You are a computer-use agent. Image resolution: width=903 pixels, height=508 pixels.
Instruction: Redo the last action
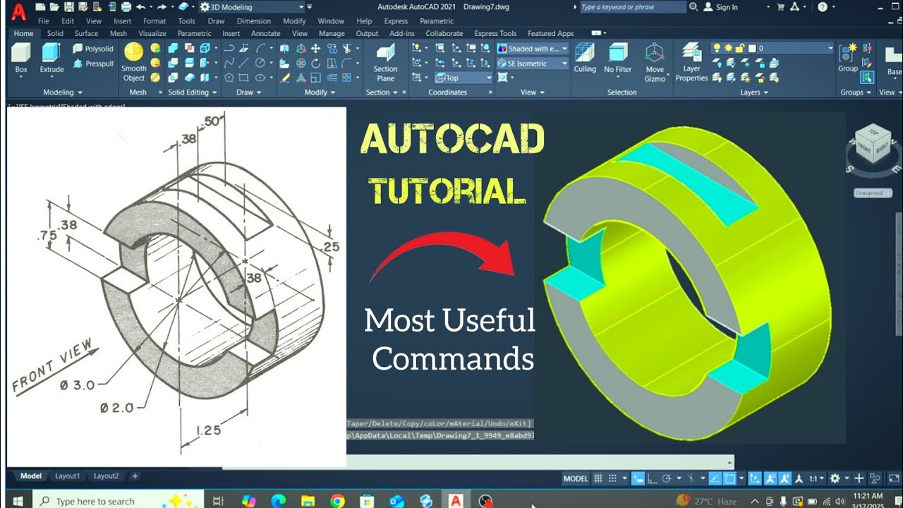pos(162,7)
